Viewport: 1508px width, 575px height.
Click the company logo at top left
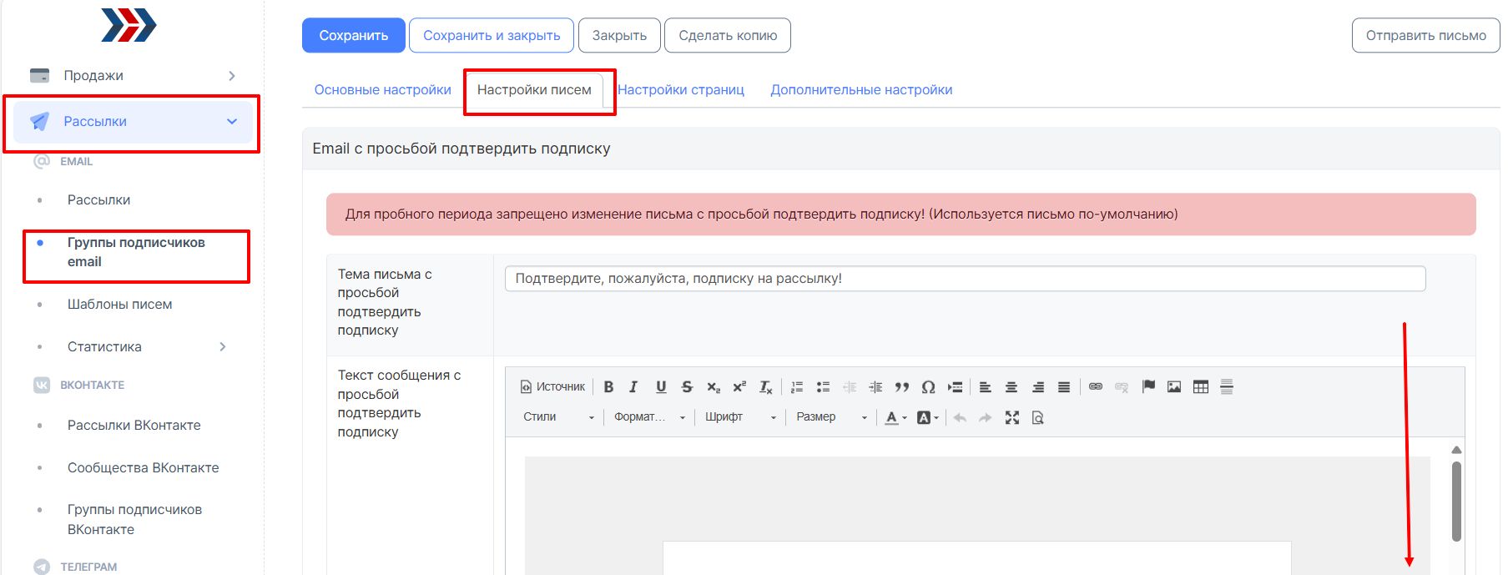coord(129,25)
